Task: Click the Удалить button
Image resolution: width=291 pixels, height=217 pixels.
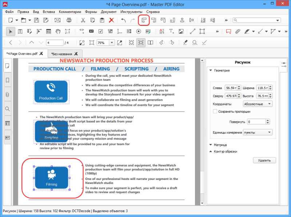Action: click(264, 160)
